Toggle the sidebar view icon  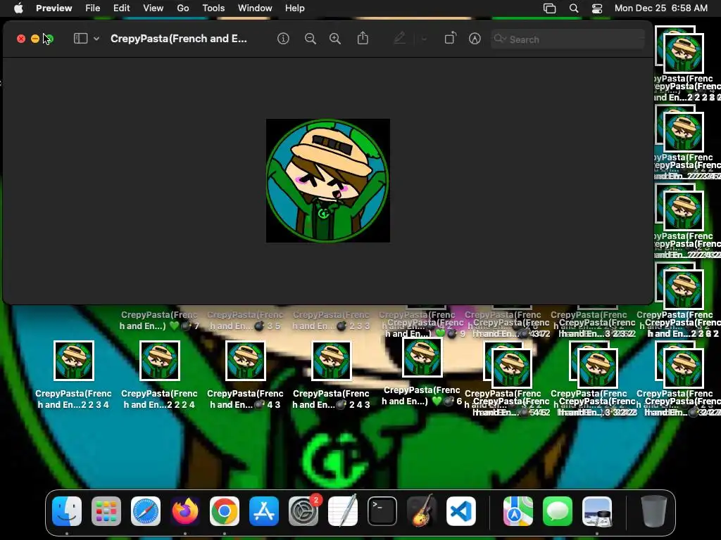(80, 39)
